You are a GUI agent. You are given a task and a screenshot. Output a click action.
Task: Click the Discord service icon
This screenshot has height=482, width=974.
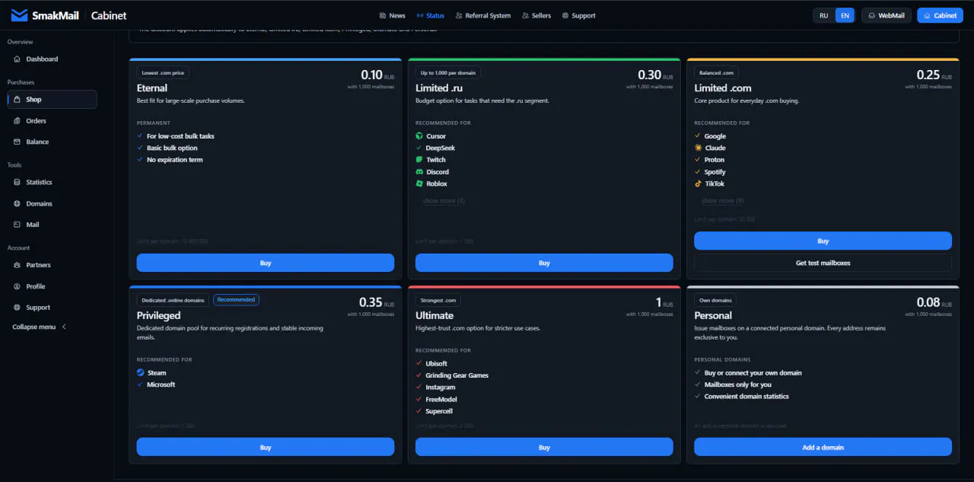(x=419, y=172)
